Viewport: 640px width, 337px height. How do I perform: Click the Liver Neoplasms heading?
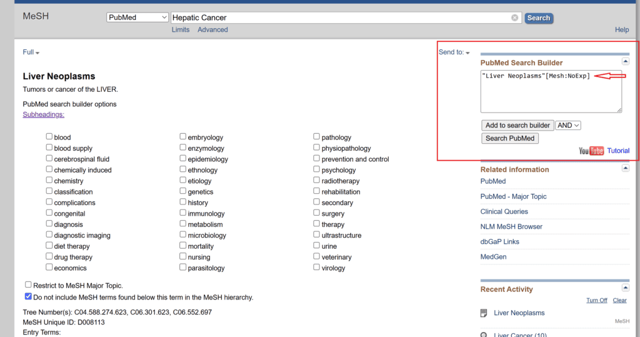(59, 76)
